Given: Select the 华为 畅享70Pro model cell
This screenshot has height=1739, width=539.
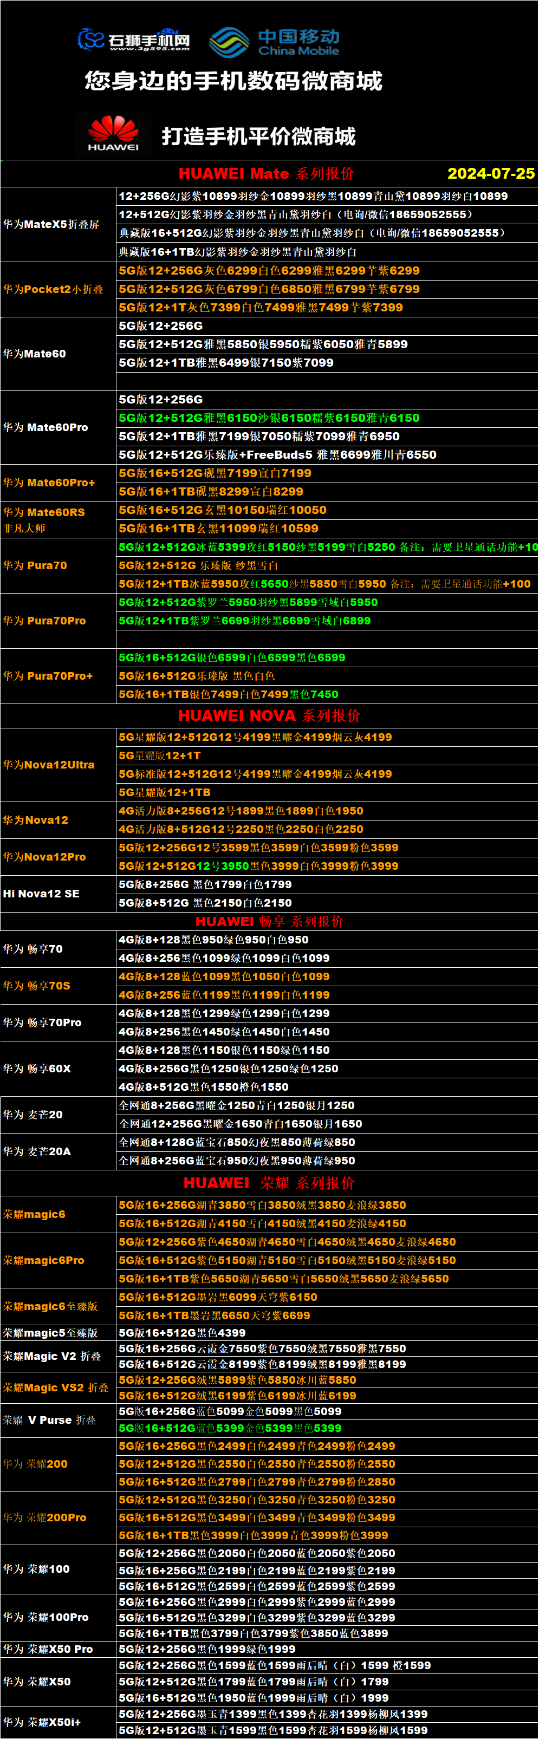Looking at the screenshot, I should click(x=59, y=1022).
